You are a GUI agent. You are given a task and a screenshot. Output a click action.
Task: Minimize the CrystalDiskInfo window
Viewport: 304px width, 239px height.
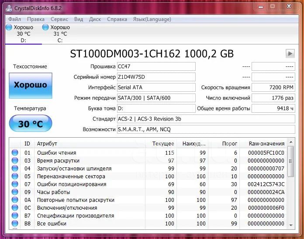click(x=261, y=7)
